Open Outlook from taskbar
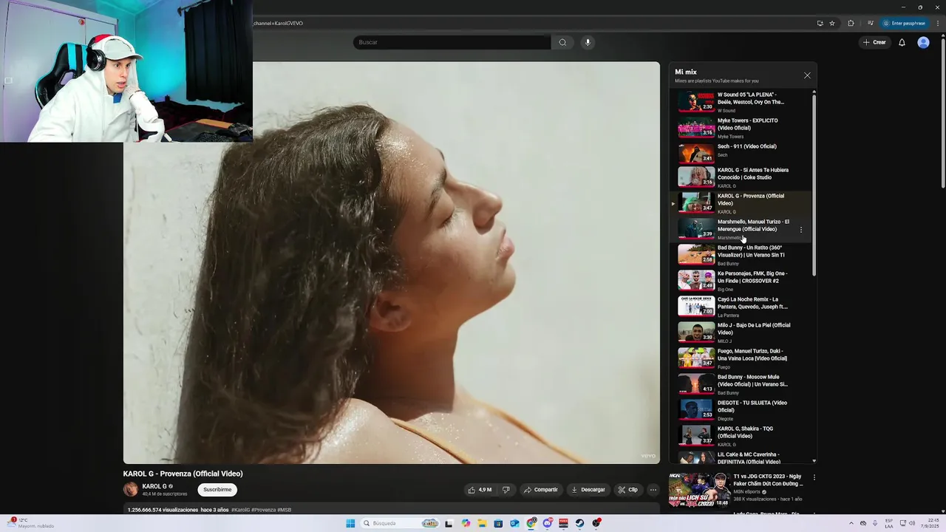Image resolution: width=946 pixels, height=532 pixels. pyautogui.click(x=515, y=523)
